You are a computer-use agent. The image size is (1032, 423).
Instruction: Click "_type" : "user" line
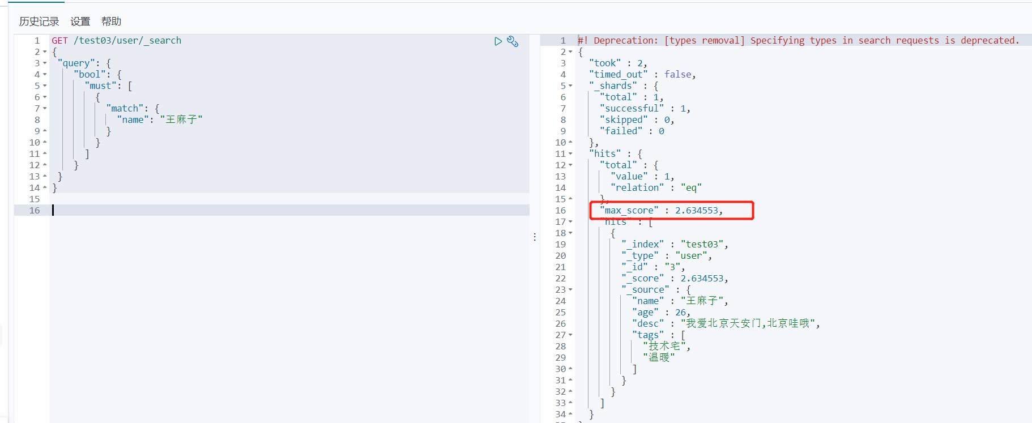pos(667,255)
